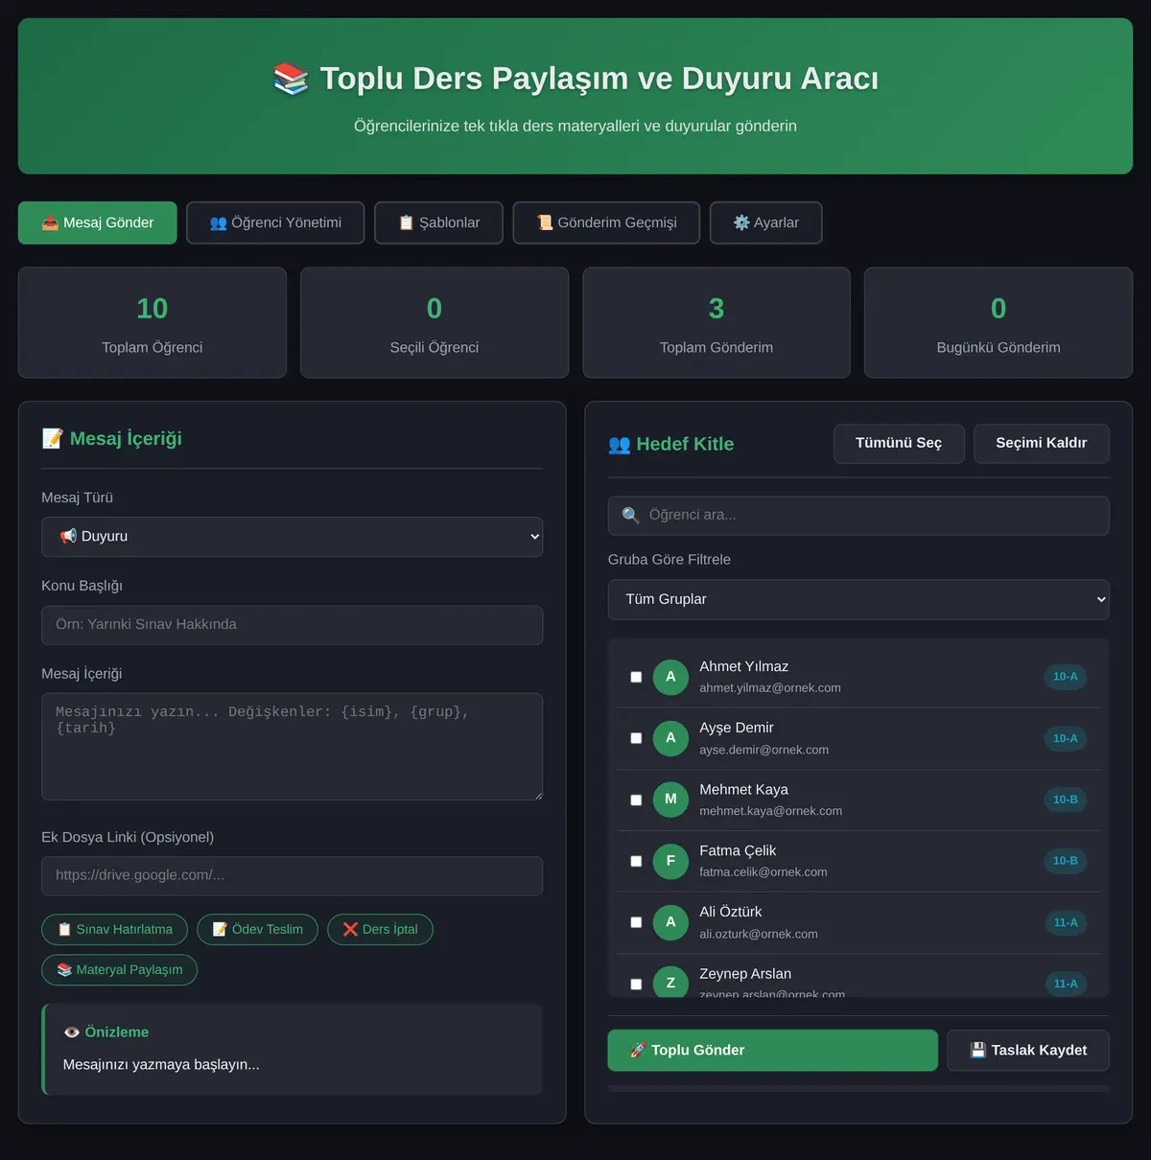
Task: Tick the Ayşe Demir checkbox
Action: click(x=636, y=738)
